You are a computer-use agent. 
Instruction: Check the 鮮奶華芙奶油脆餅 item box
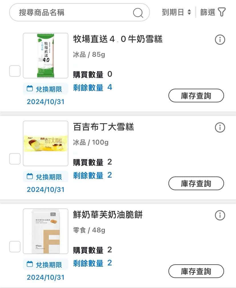coord(15,246)
